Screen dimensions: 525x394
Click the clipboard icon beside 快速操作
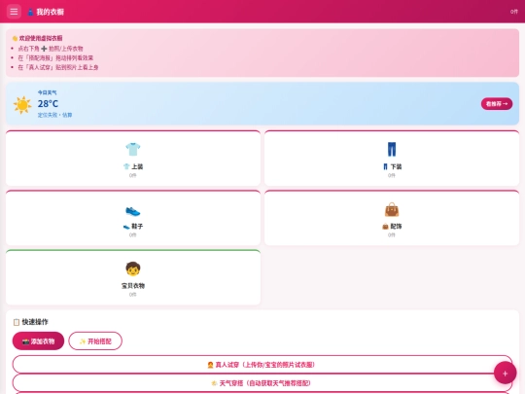point(17,322)
